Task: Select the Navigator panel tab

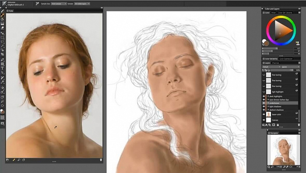Action: click(x=273, y=133)
